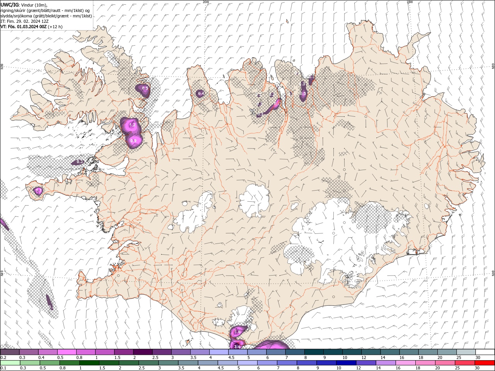495x371 pixels.
Task: Click the "UWC/IG: Vindur (10m)," title line
Action: (x=24, y=5)
